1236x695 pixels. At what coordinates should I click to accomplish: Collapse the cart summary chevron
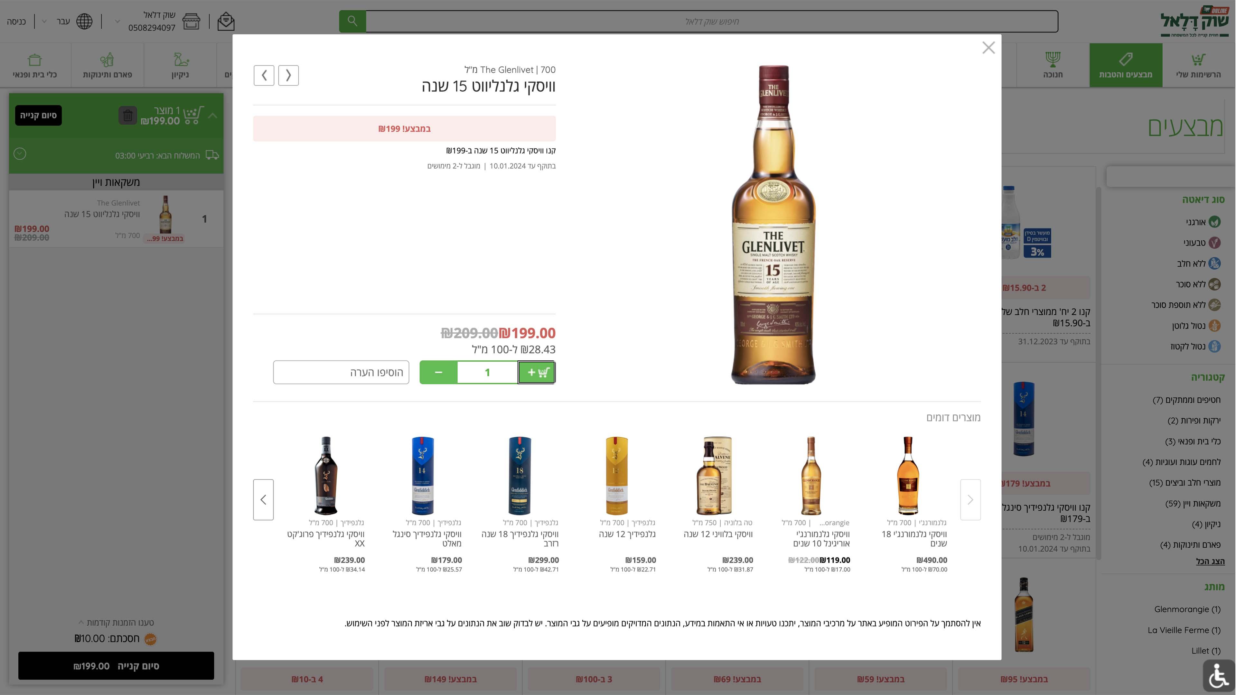click(212, 116)
